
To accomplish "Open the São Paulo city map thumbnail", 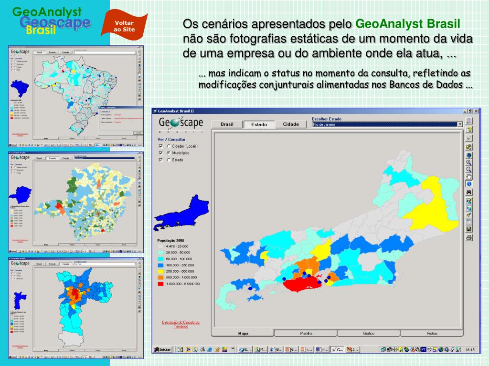I will pyautogui.click(x=76, y=308).
